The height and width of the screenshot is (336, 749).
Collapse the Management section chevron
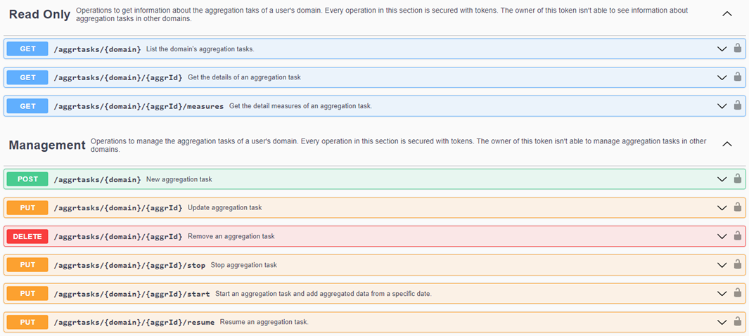coord(727,144)
